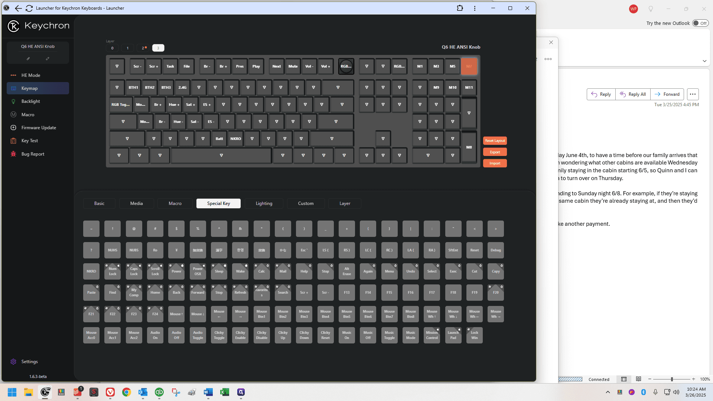Click the browser extensions puzzle icon

pyautogui.click(x=460, y=8)
